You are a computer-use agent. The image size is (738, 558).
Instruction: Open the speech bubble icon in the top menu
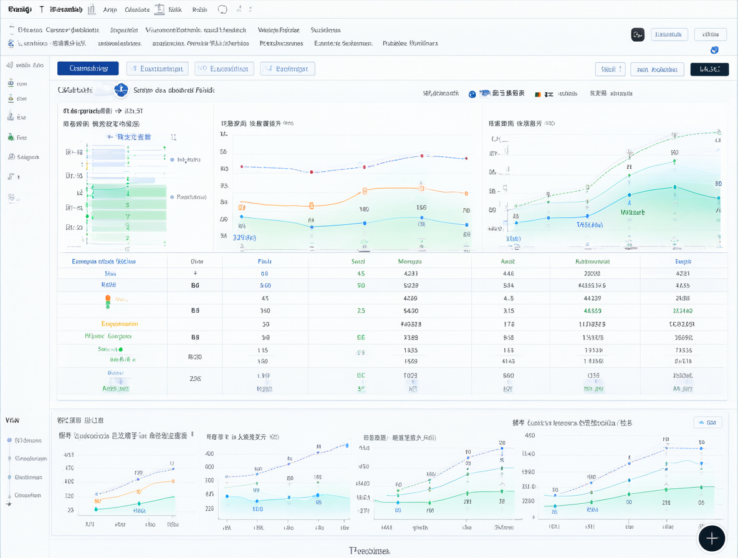click(223, 9)
